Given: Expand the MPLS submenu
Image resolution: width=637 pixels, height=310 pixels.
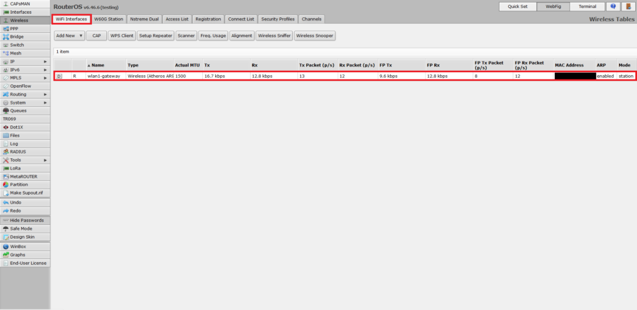Looking at the screenshot, I should coord(25,78).
